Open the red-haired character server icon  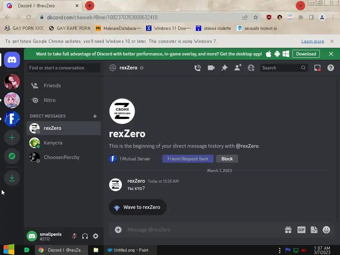(12, 82)
